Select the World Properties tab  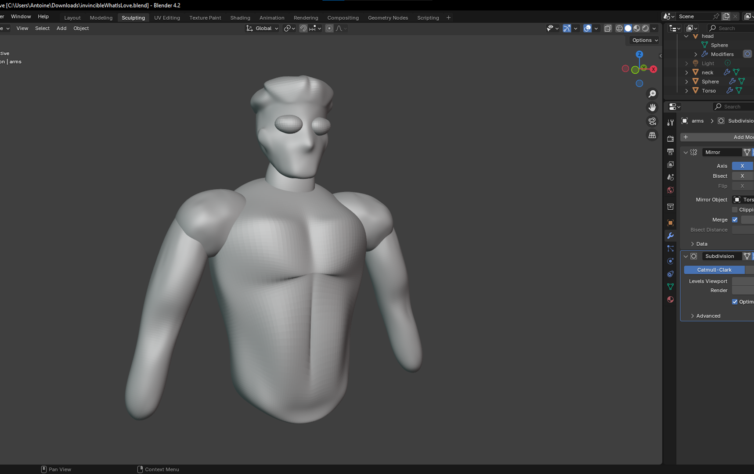(671, 190)
